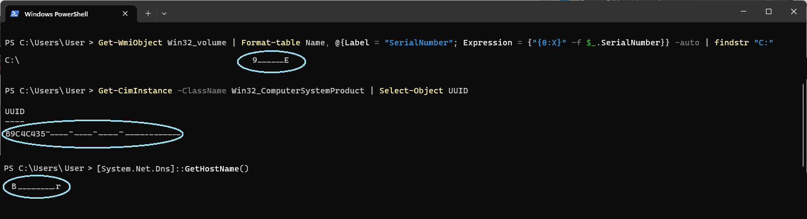Click the Get-WmiObject command text

131,43
